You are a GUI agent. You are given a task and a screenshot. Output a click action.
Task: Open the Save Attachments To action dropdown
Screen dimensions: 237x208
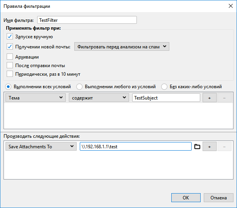[41, 146]
